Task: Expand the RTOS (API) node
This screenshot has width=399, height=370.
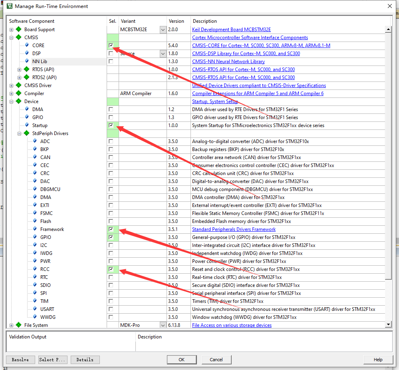Action: coord(19,70)
